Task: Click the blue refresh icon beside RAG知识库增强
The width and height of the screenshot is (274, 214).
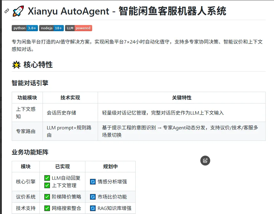Action: (93, 208)
